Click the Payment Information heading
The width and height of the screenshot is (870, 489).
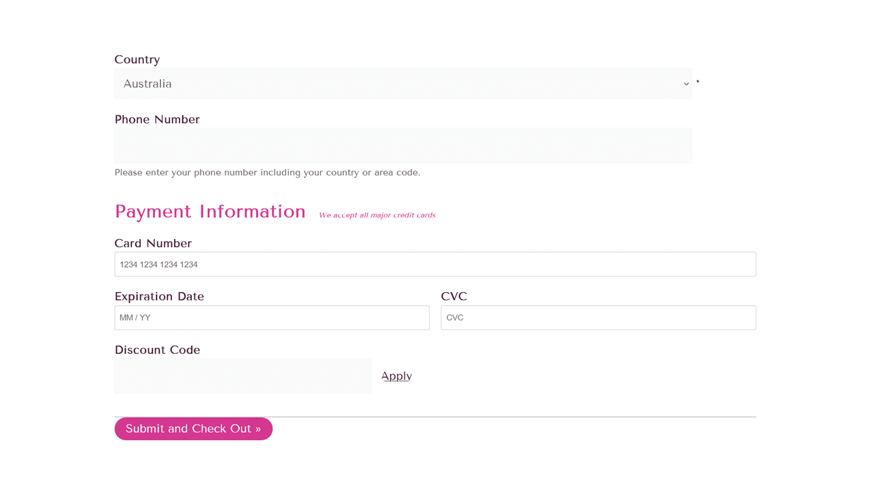coord(210,211)
